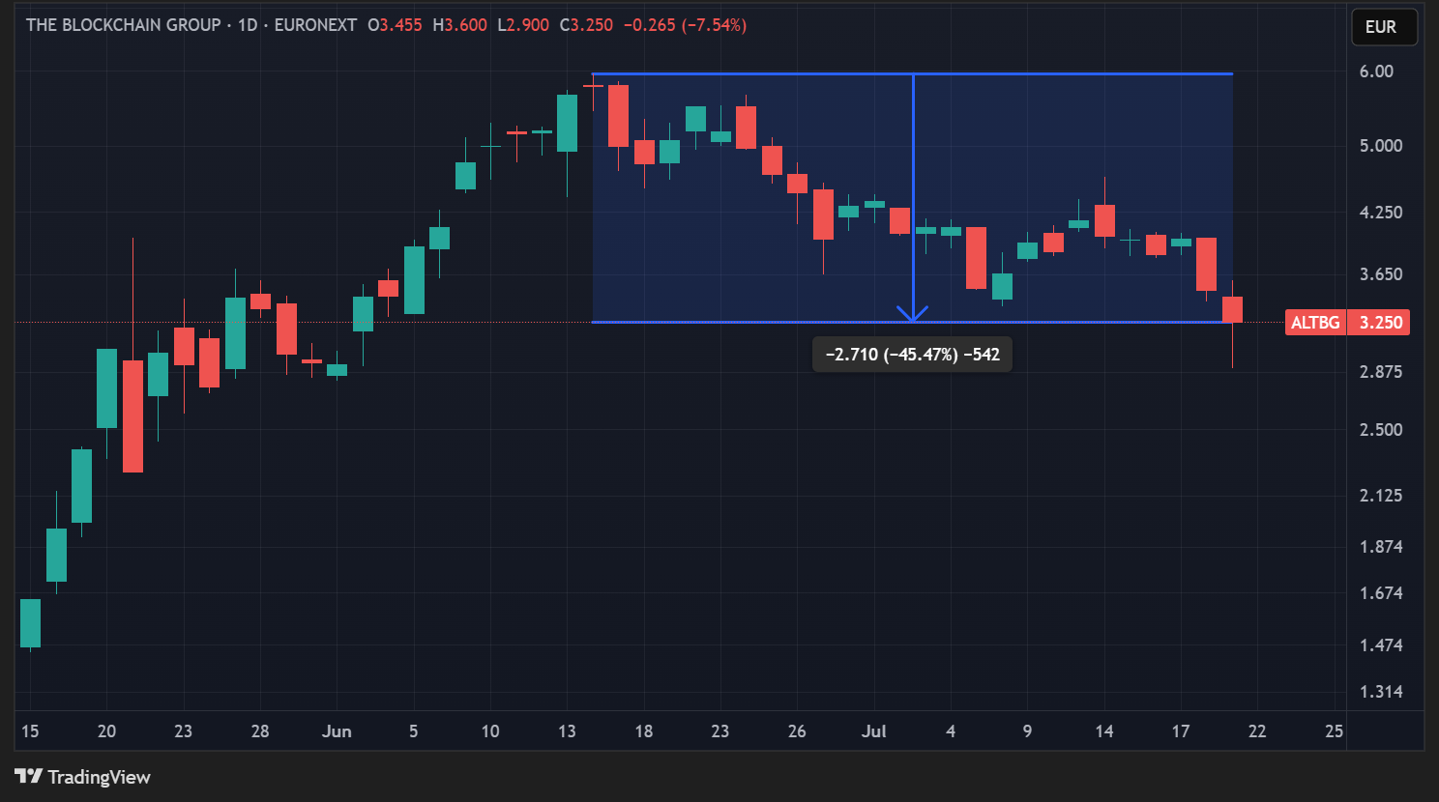
Task: Click the TradingView logo icon
Action: [28, 776]
